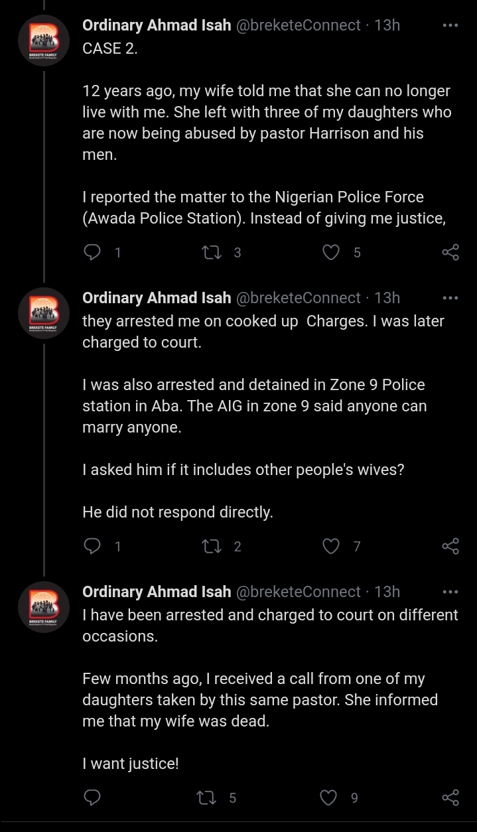Open Ordinary Ahmad Isah profile from first tweet
This screenshot has height=832, width=477.
pyautogui.click(x=157, y=25)
